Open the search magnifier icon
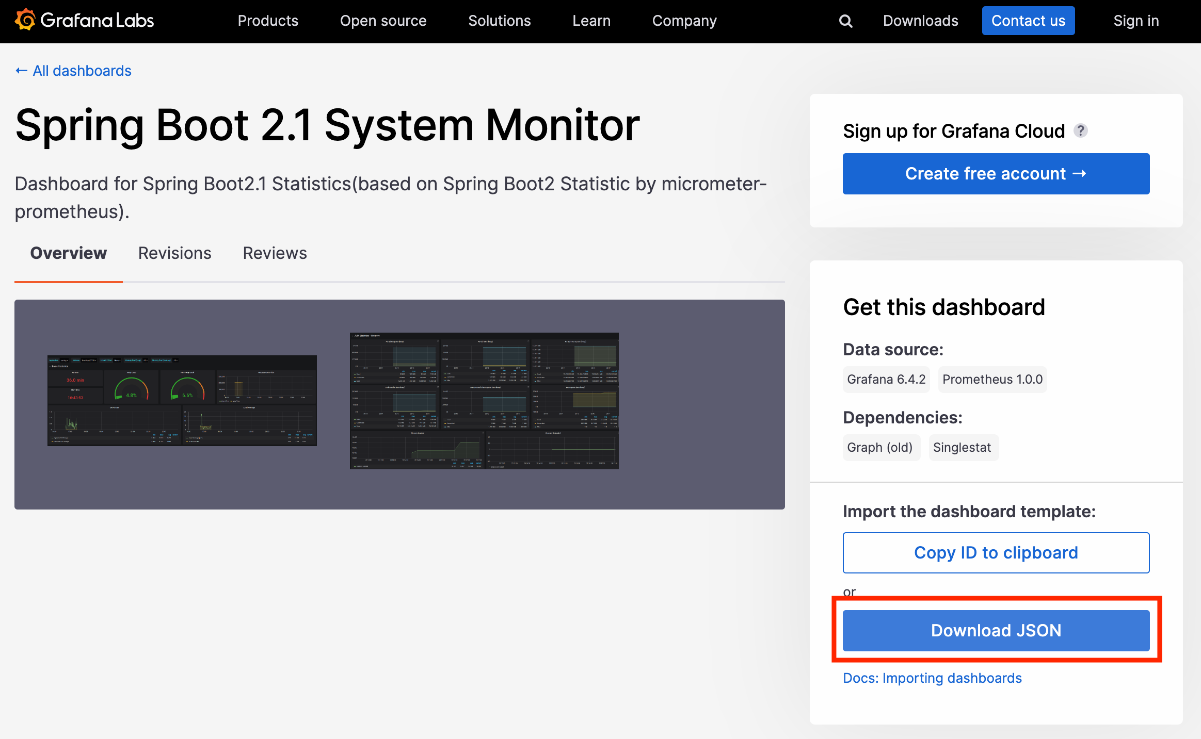Image resolution: width=1201 pixels, height=739 pixels. [845, 21]
